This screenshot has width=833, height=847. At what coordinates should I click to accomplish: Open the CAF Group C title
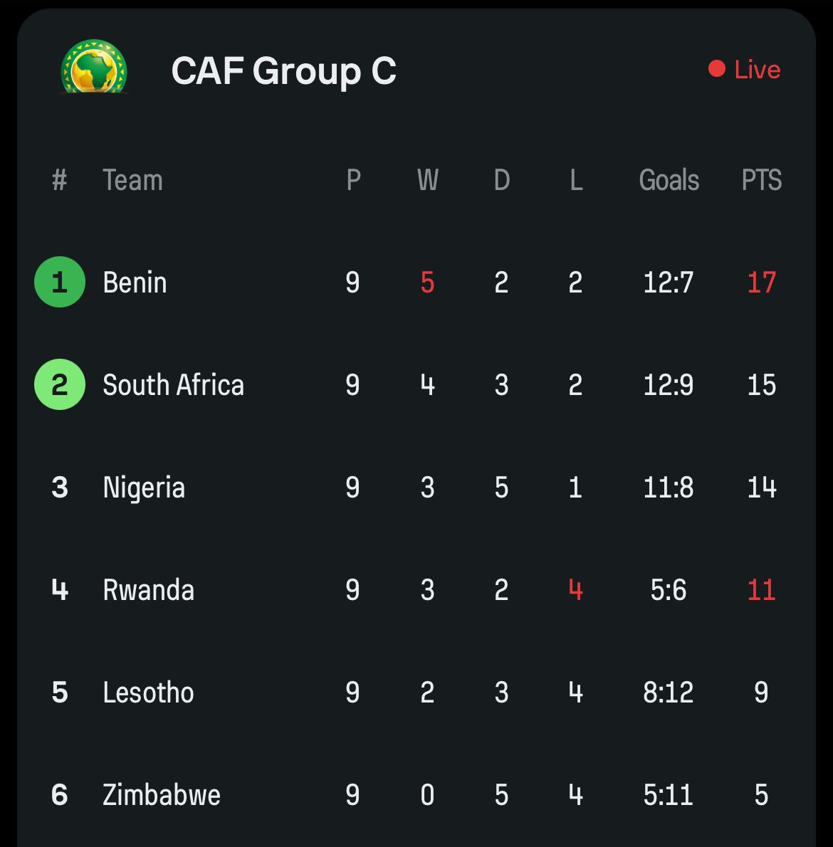coord(283,70)
